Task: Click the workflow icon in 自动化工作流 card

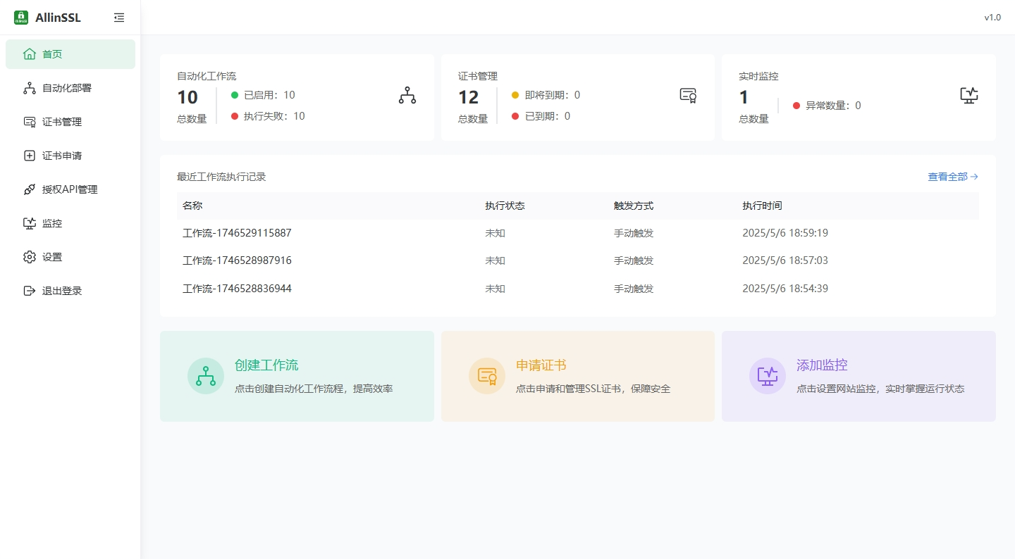Action: coord(407,94)
